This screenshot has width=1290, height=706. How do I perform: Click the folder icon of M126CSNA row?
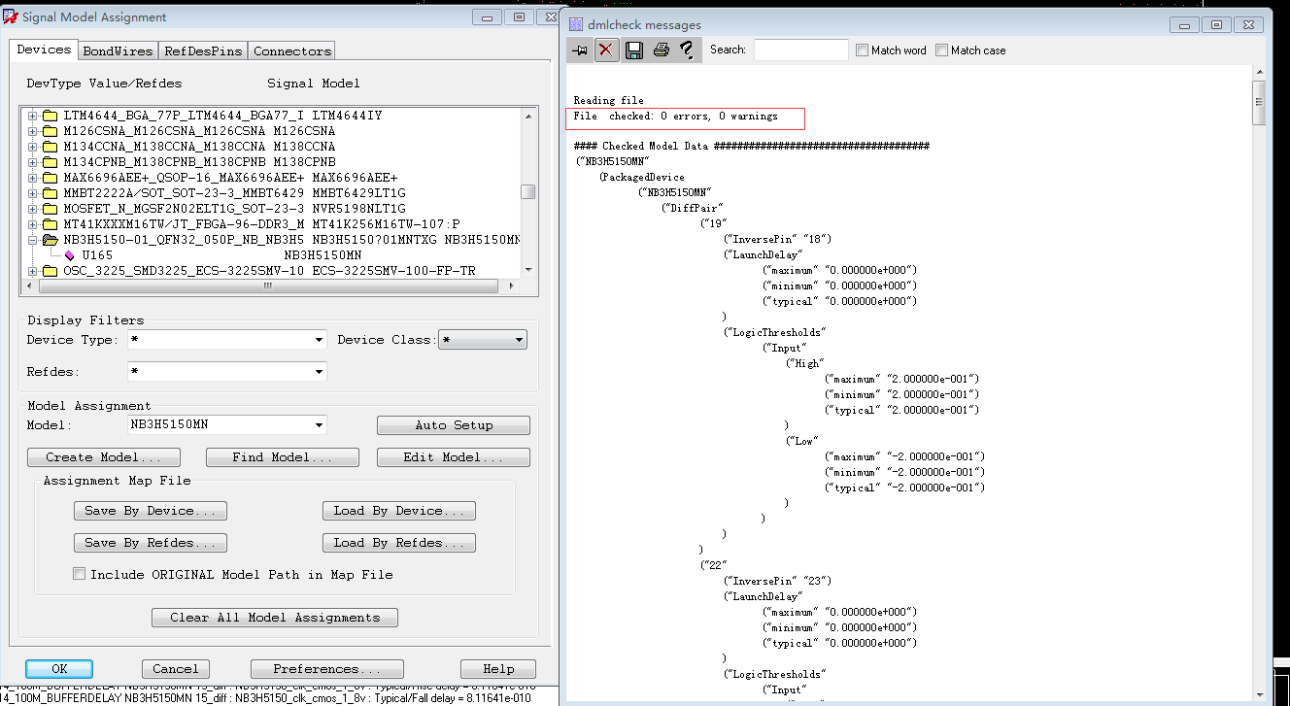50,131
